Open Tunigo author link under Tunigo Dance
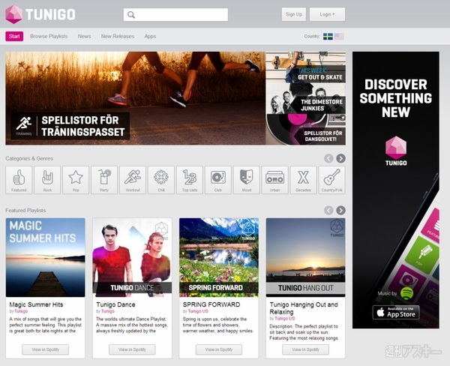The width and height of the screenshot is (450, 366). [107, 311]
